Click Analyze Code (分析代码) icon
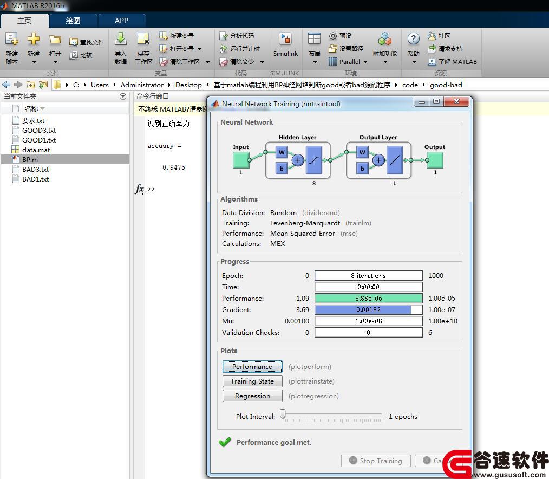 point(224,36)
